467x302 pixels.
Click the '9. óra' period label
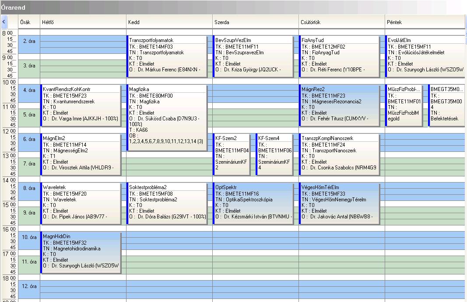tap(29, 213)
